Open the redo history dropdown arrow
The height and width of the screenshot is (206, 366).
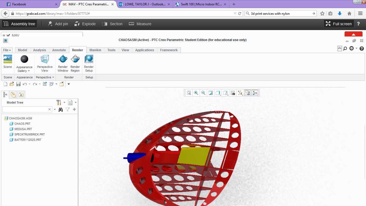click(40, 84)
